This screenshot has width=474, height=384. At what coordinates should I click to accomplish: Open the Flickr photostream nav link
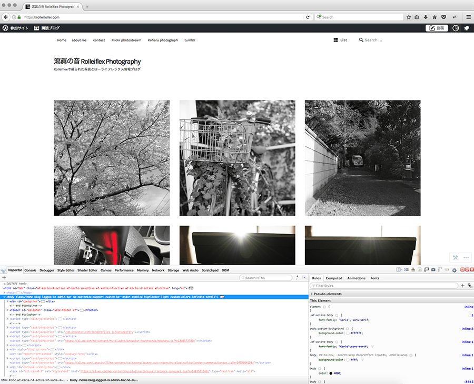click(x=126, y=40)
